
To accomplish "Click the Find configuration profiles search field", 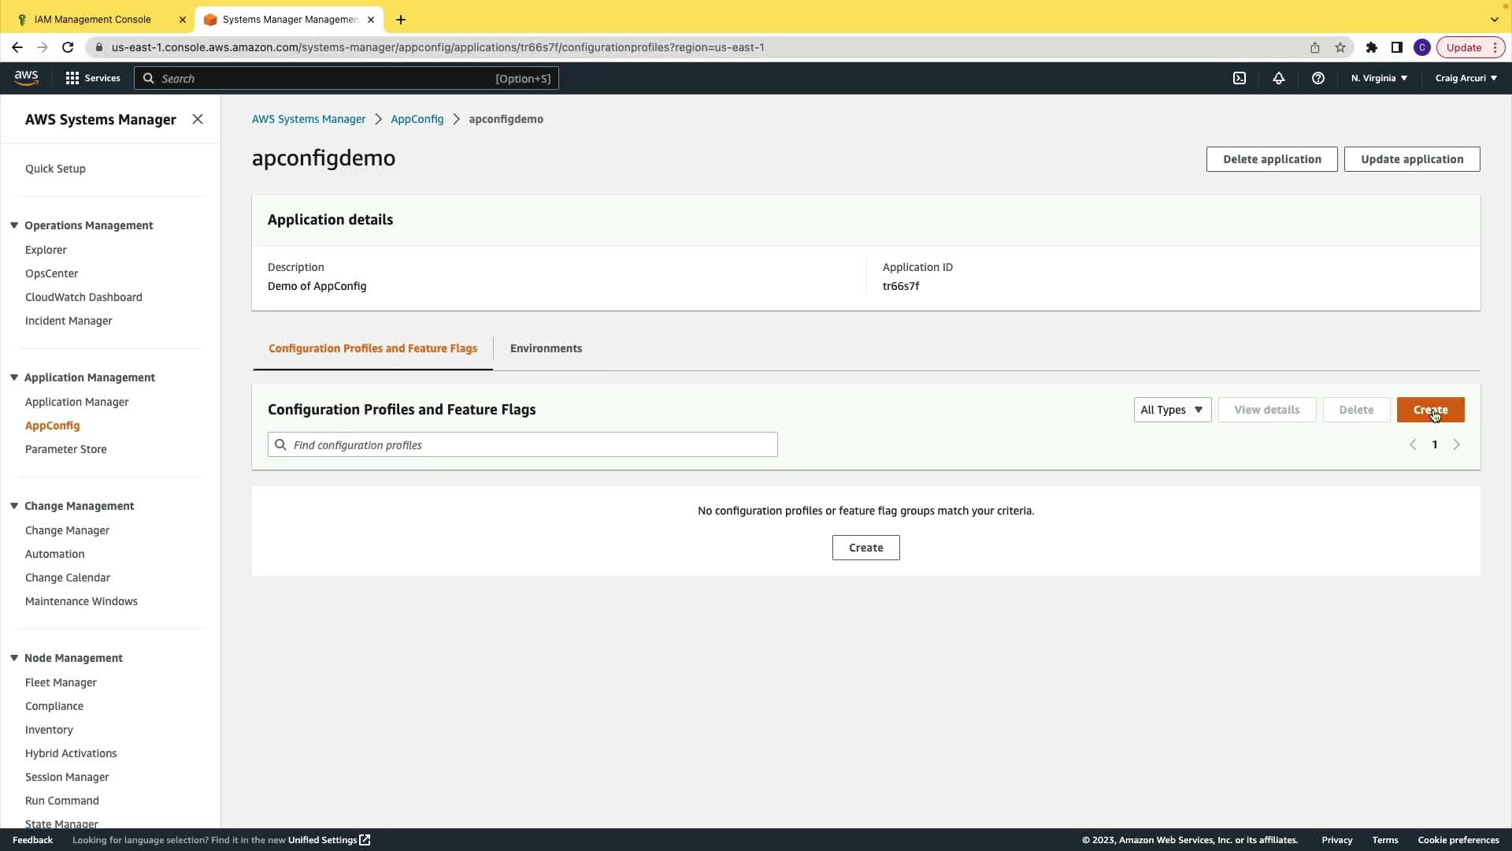I will (x=523, y=445).
